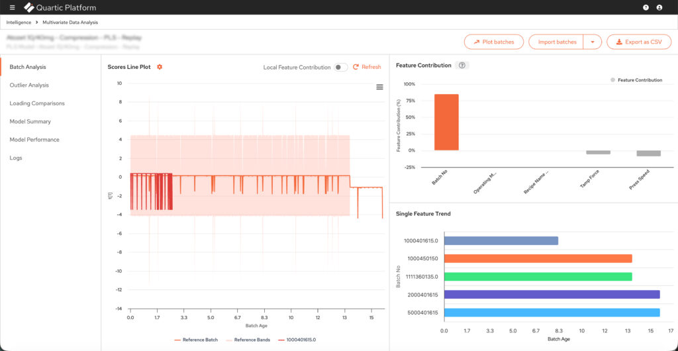This screenshot has width=678, height=351.
Task: Toggle Reference Batch legend series visibility
Action: coord(196,340)
